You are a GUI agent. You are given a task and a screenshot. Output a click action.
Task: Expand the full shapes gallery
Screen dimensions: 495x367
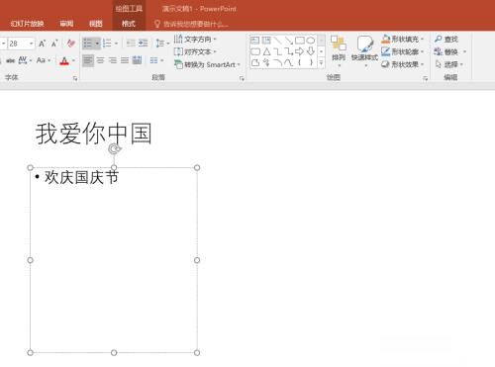321,62
